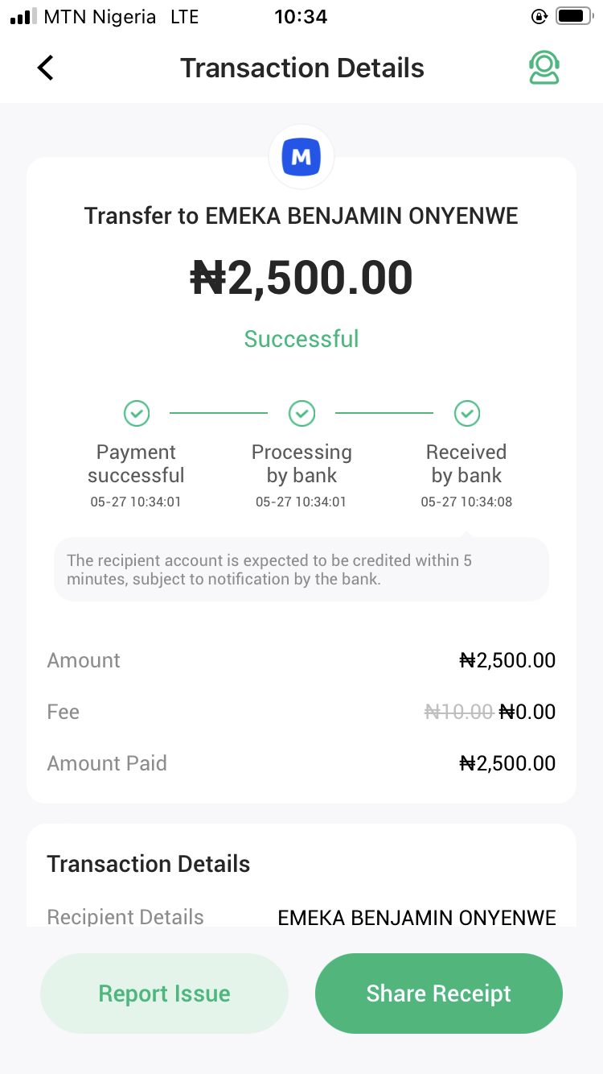This screenshot has height=1074, width=603.
Task: Tap the ₦2,500.00 headline amount
Action: tap(301, 278)
